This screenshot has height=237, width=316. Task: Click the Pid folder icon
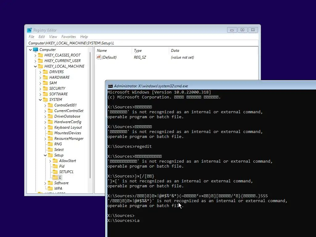click(x=55, y=166)
